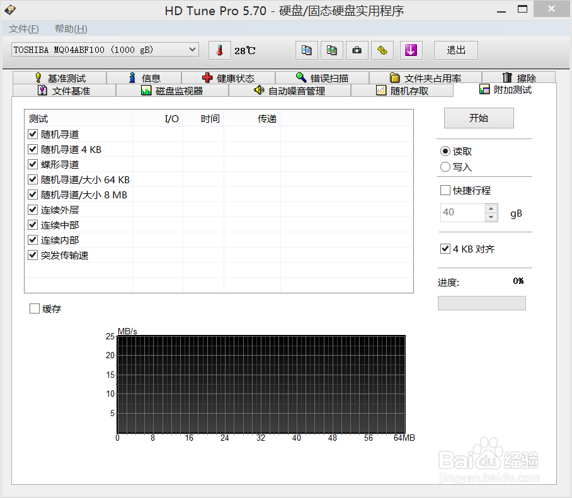This screenshot has height=498, width=572.
Task: Click the 时间 column header
Action: pos(203,119)
